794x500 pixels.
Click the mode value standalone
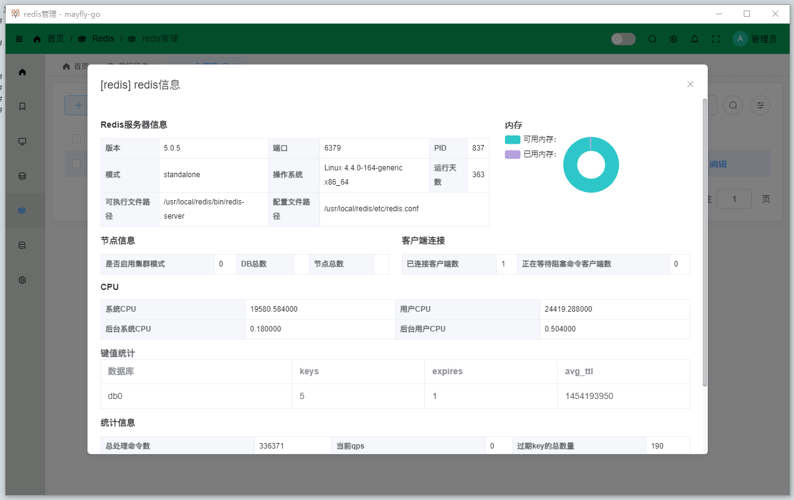(x=182, y=175)
